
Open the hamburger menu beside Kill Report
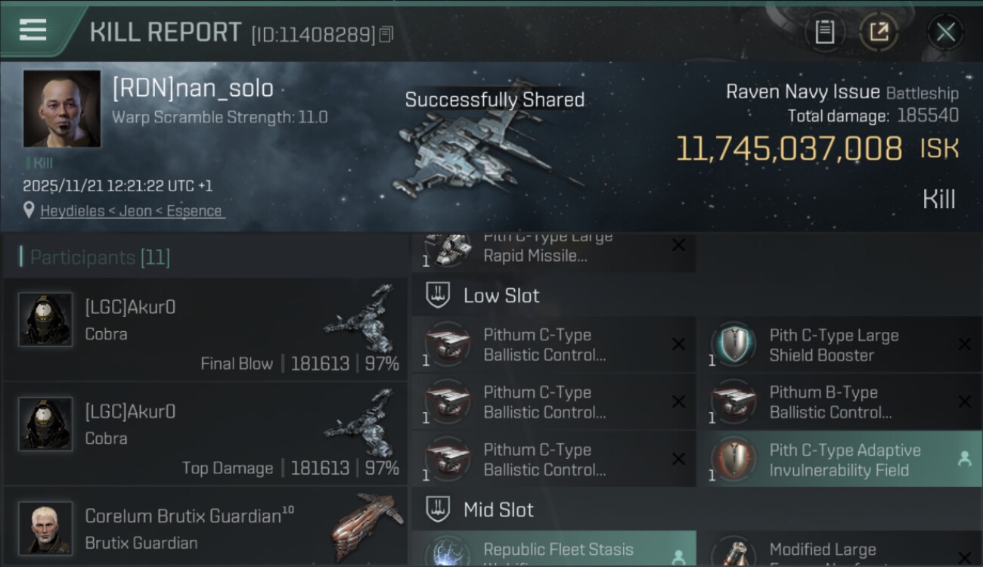click(x=33, y=29)
